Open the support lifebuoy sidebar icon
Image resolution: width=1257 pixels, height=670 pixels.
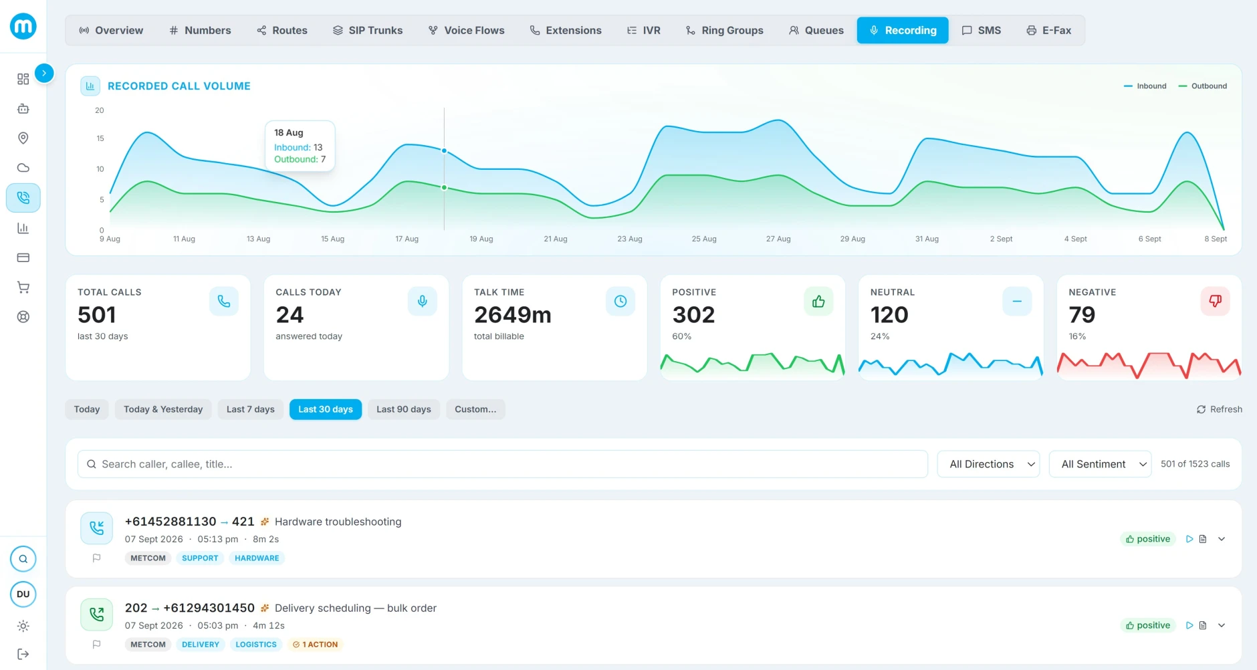click(23, 317)
